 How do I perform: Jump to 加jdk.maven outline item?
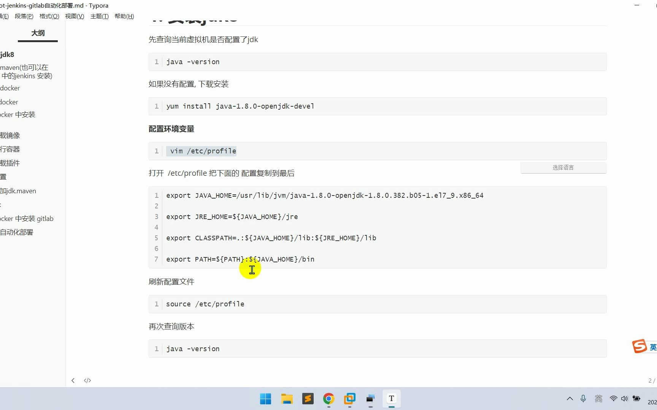pos(18,191)
